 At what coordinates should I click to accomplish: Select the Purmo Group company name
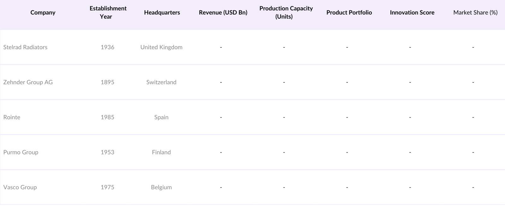point(21,152)
